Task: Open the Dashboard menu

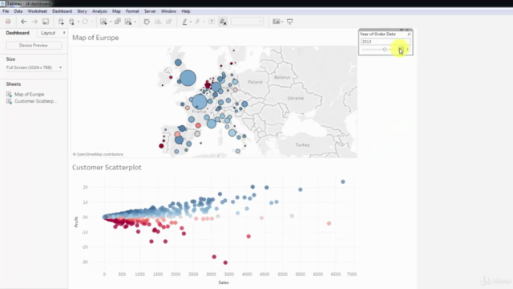Action: point(62,11)
